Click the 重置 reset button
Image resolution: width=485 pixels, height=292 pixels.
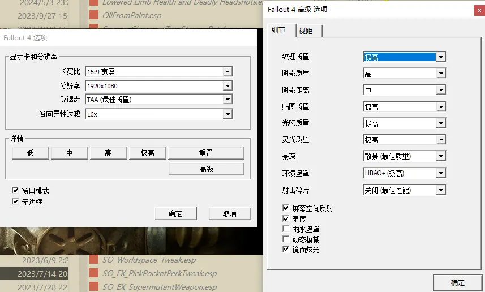[x=206, y=153]
